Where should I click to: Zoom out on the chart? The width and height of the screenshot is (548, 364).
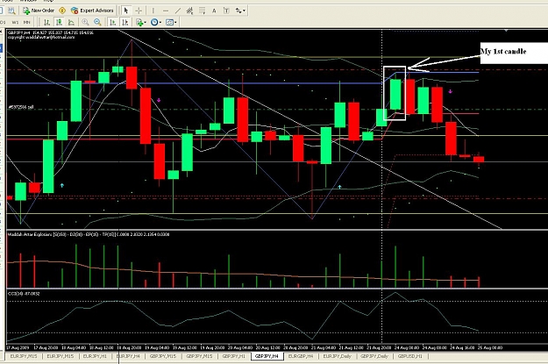[97, 23]
